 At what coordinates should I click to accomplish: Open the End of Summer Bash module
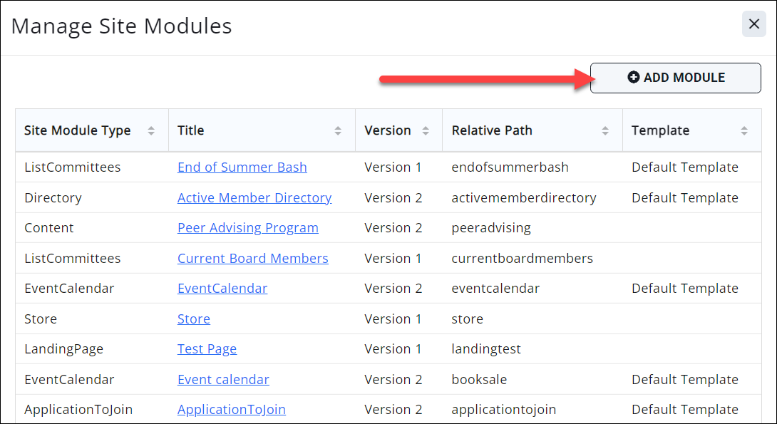tap(242, 167)
